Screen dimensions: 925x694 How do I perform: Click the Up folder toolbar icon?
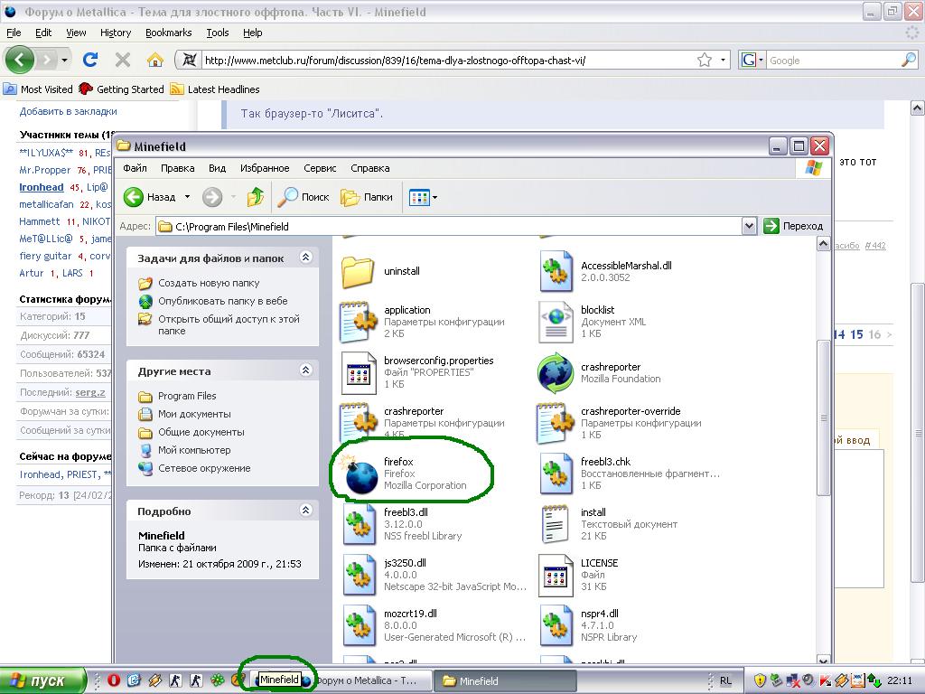[x=256, y=197]
